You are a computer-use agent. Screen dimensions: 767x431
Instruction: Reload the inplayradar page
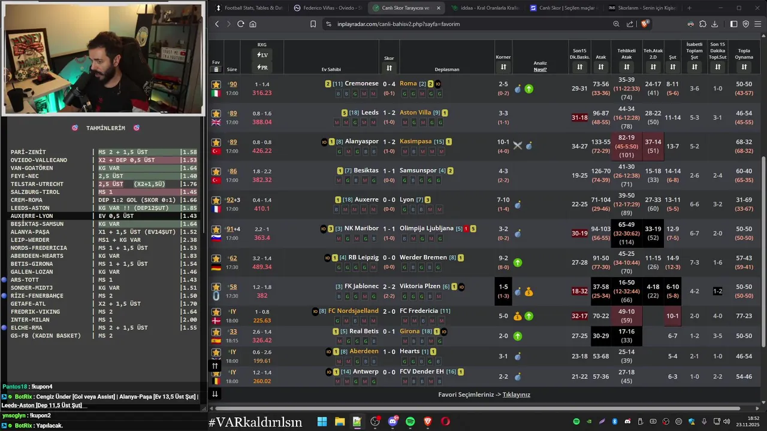coord(241,24)
